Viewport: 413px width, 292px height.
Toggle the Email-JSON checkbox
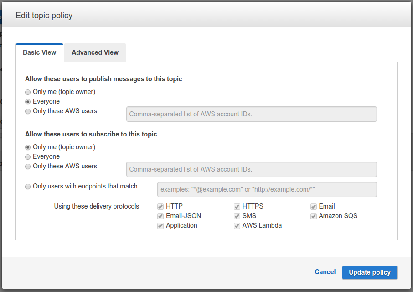point(160,216)
